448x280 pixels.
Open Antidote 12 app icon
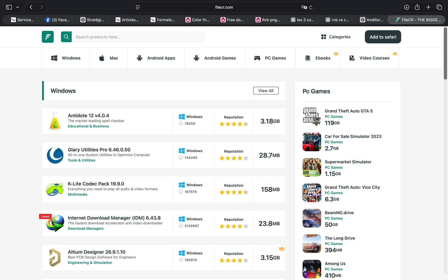click(55, 121)
